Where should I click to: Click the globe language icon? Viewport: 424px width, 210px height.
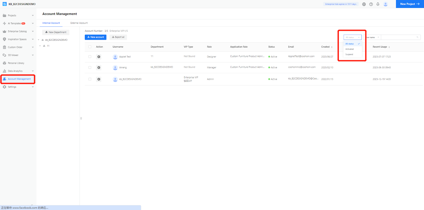click(x=364, y=4)
